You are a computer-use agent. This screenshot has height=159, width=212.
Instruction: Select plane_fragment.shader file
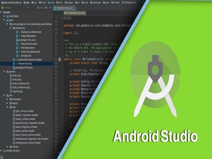point(25,127)
